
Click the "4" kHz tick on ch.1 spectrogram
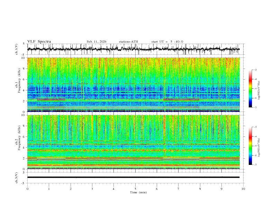(24, 90)
